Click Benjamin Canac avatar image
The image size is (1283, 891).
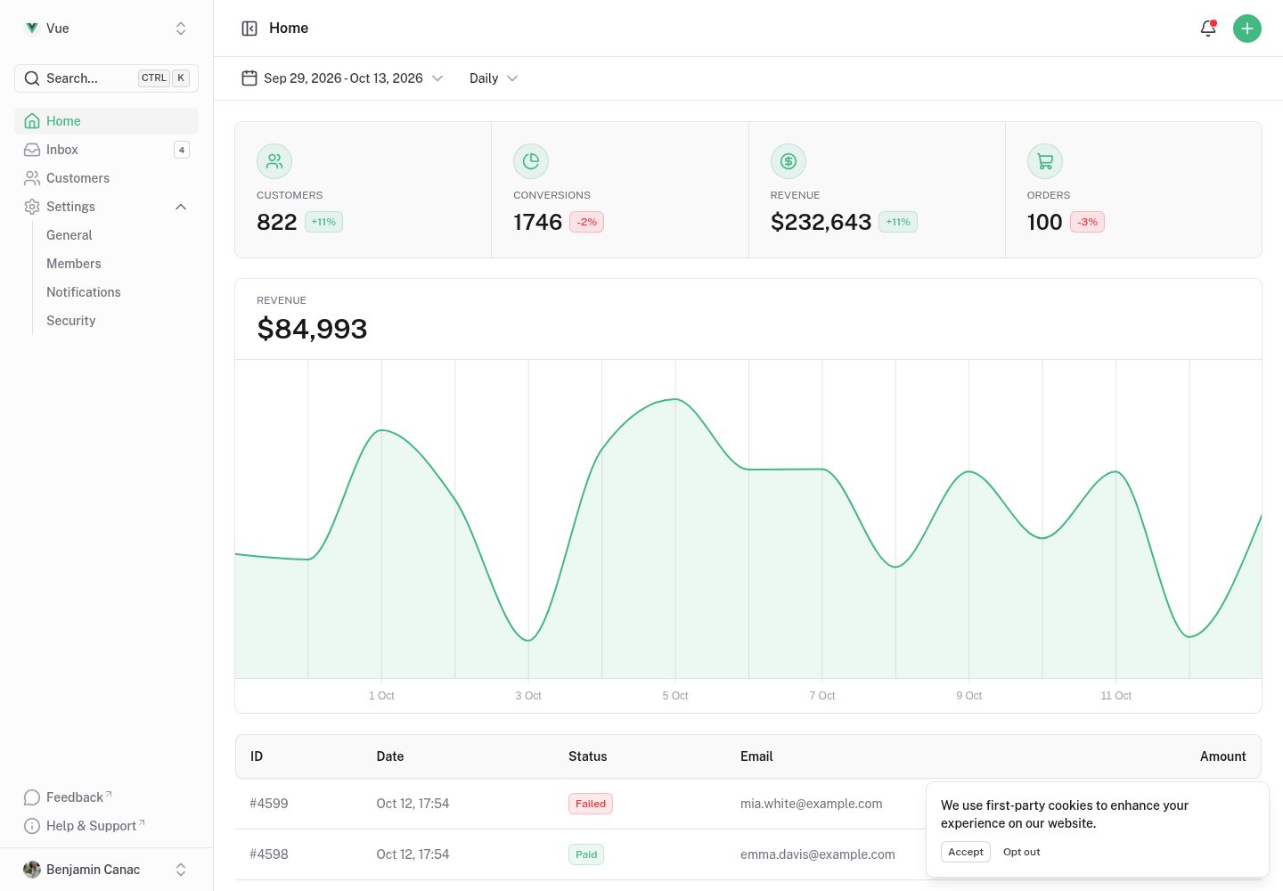tap(32, 870)
